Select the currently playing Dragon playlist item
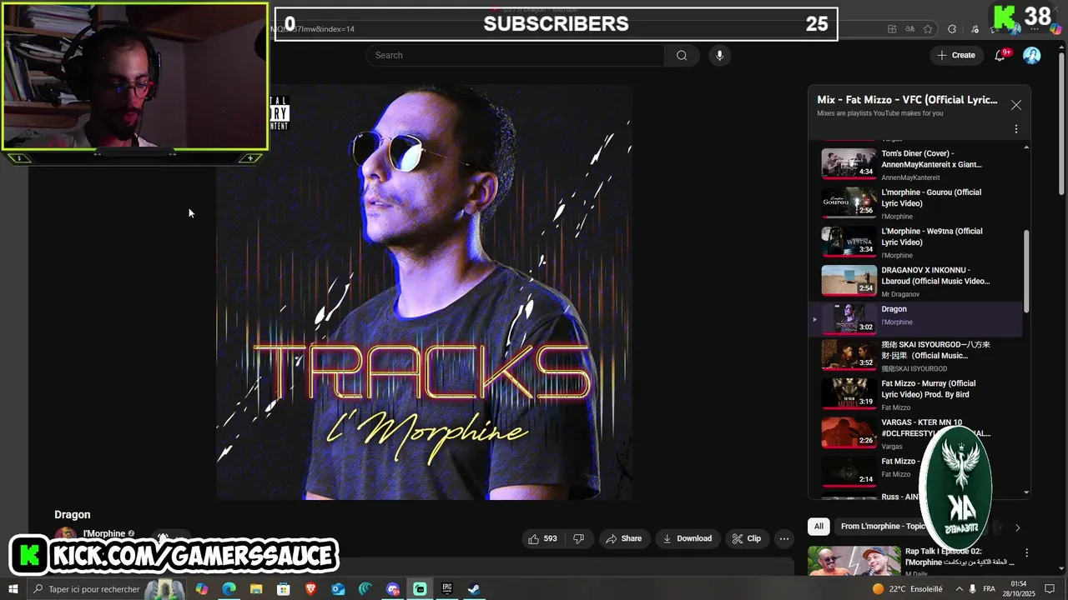Viewport: 1068px width, 600px height. tap(915, 318)
